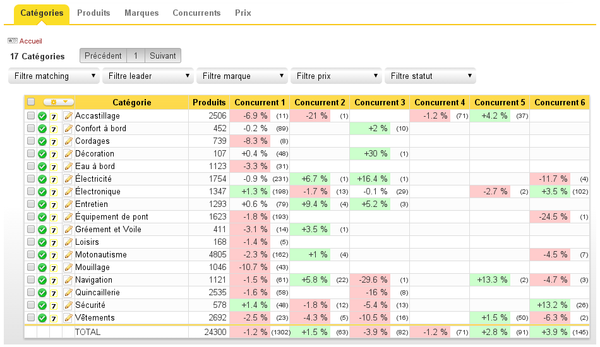Edit Vêtements with the pencil icon

point(68,317)
